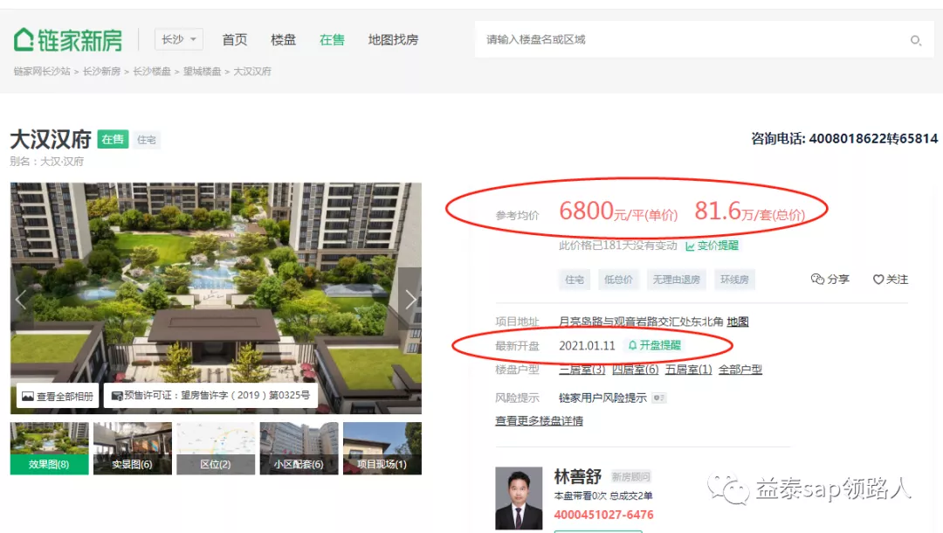Click the 咨询电话 hotline number
Viewport: 943px width, 533px height.
[873, 139]
